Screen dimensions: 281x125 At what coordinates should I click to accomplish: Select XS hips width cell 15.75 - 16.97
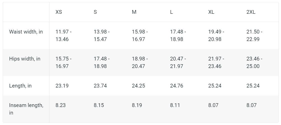coord(63,62)
